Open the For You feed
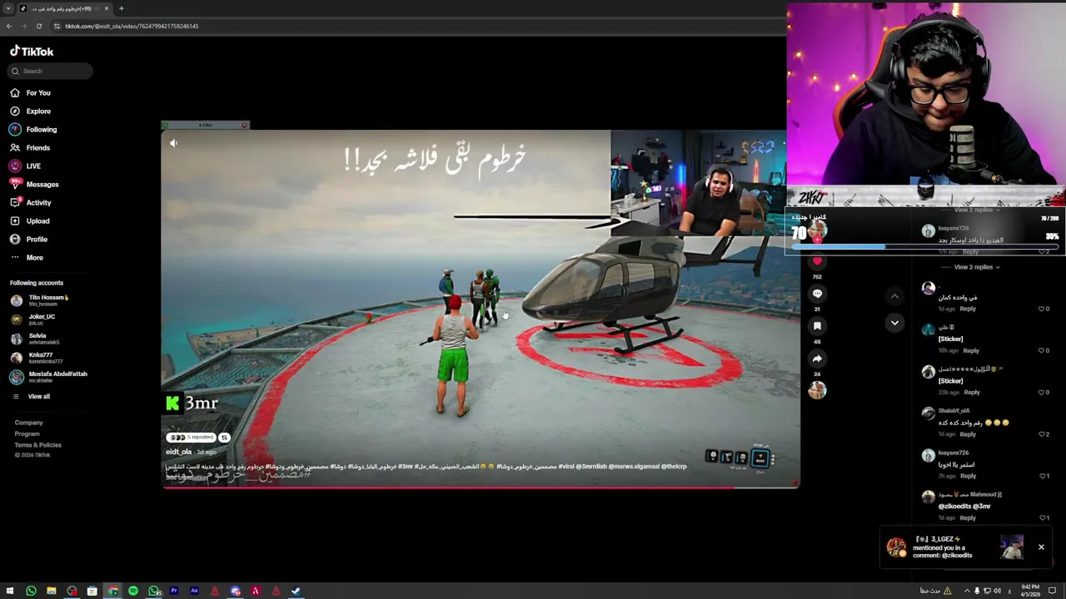The image size is (1066, 599). pyautogui.click(x=31, y=93)
